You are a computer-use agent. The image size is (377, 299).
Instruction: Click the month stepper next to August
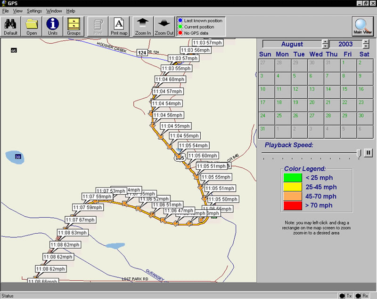(325, 44)
